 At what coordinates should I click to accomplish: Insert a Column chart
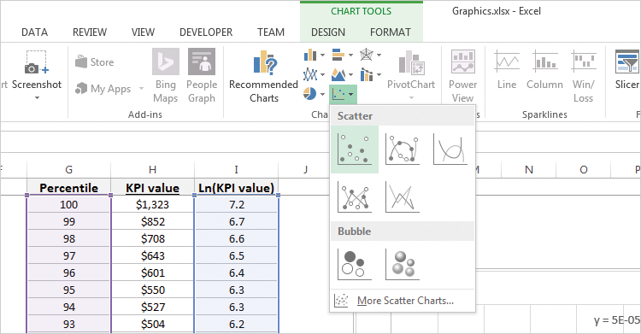[310, 55]
